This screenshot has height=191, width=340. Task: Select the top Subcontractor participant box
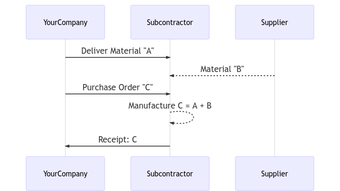(x=170, y=22)
